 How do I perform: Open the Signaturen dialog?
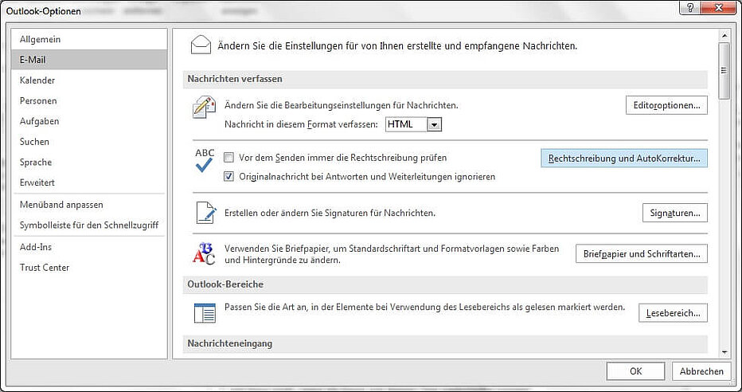click(675, 213)
